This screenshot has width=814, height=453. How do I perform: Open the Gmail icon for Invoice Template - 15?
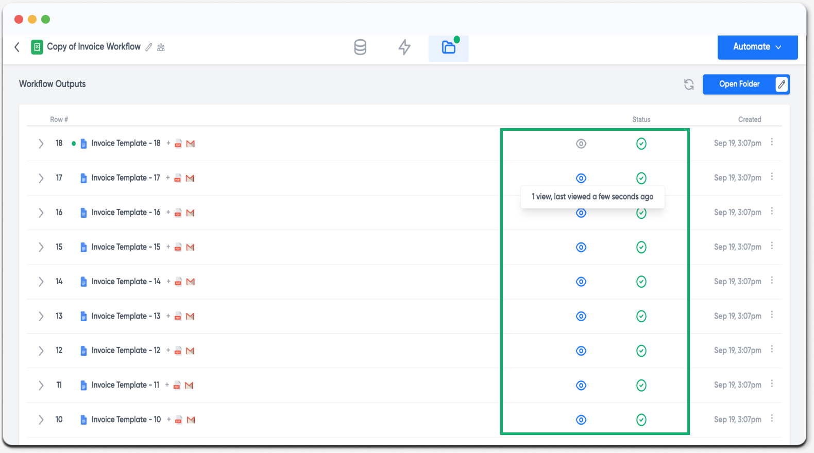191,247
